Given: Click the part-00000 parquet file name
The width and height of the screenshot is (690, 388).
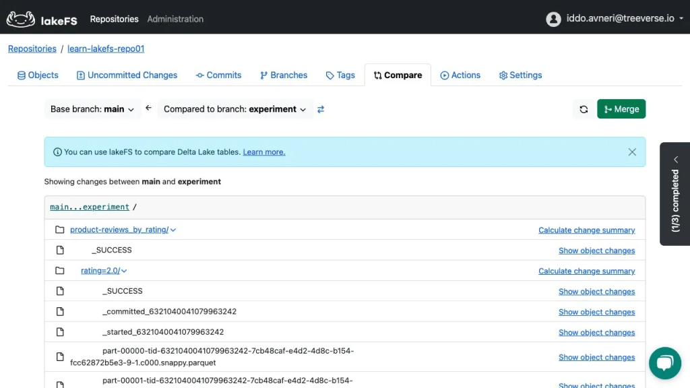Looking at the screenshot, I should (x=212, y=357).
